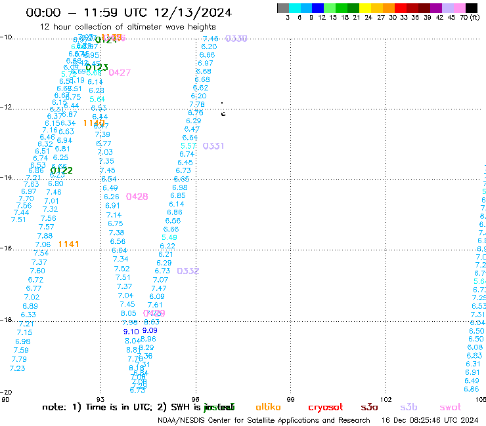Click the "12 hour collection" subtitle

point(127,27)
